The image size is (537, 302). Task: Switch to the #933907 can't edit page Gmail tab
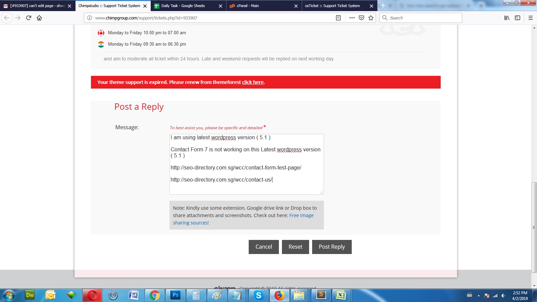pyautogui.click(x=37, y=6)
